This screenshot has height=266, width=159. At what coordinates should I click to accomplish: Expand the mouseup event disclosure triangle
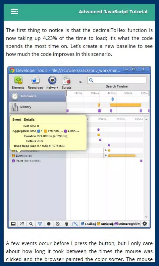pos(106,150)
